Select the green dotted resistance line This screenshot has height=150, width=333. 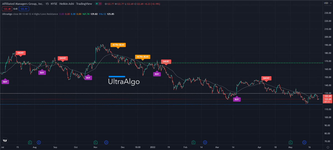click(161, 63)
